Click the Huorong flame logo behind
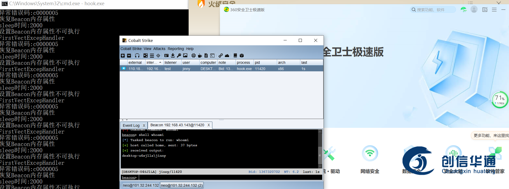The image size is (509, 189). click(x=201, y=4)
